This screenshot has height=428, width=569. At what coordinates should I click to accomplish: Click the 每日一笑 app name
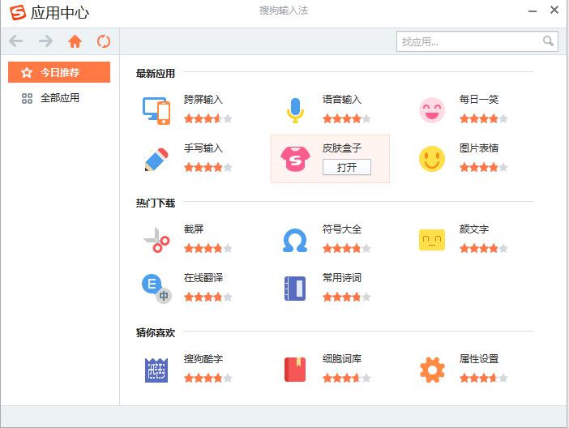pyautogui.click(x=479, y=99)
